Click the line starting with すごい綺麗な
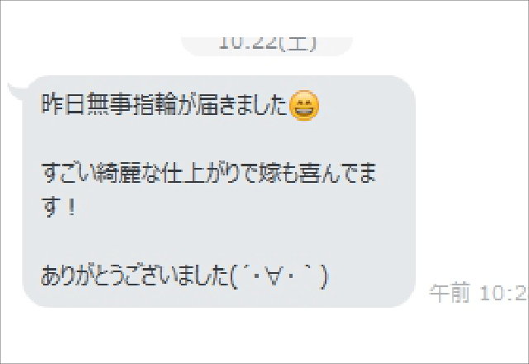Viewport: 529px width, 364px height. point(208,173)
